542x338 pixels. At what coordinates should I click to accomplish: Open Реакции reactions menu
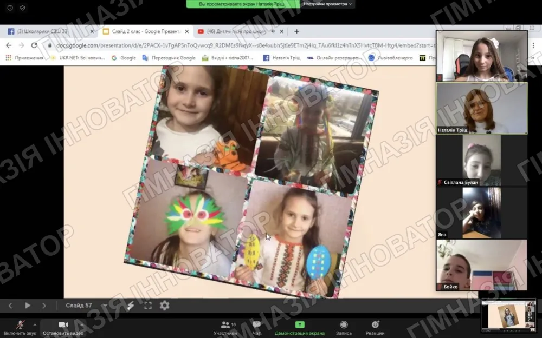click(375, 328)
